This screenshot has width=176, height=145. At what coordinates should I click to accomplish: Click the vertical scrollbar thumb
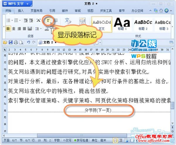click(172, 105)
